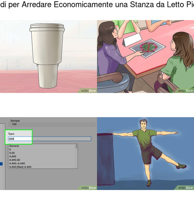The image size is (194, 202).
Task: Pick the #,##0;[Red]-#,##0 format entry
Action: pos(20,167)
